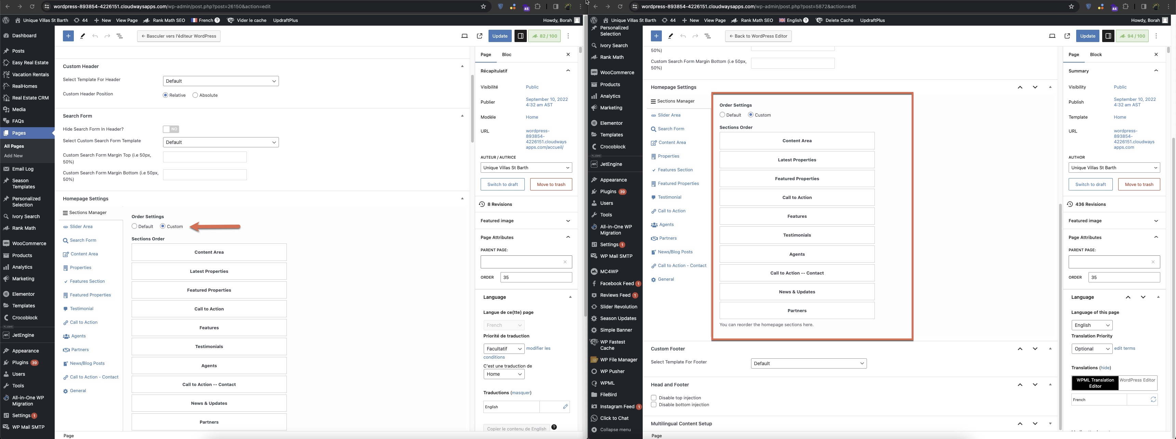The height and width of the screenshot is (439, 1176).
Task: Open the document overview list icon, right editor
Action: (x=708, y=36)
